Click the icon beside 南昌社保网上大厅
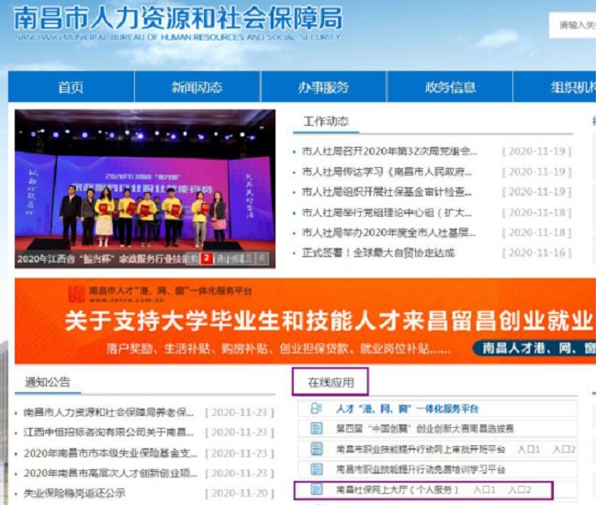 317,490
